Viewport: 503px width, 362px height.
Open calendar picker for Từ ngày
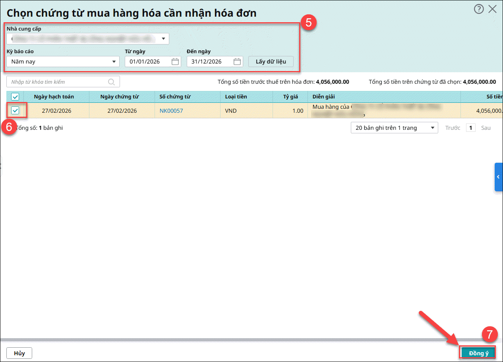pyautogui.click(x=175, y=62)
